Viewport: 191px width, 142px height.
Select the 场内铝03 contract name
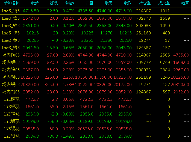[11, 63]
